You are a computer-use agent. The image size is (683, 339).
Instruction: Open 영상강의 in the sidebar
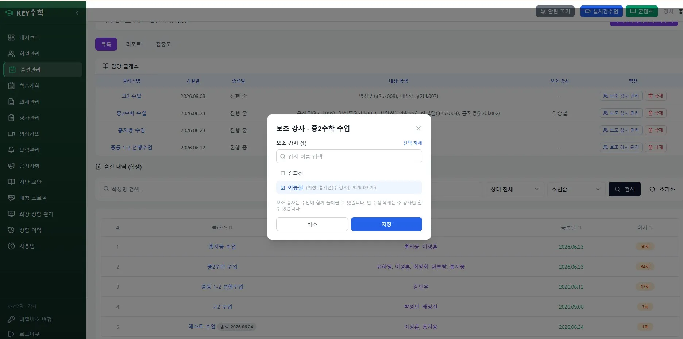(x=42, y=134)
